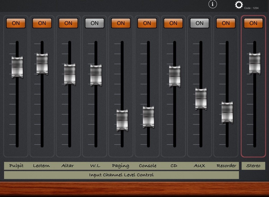
Task: Click the W.L fader knob
Action: pos(96,75)
